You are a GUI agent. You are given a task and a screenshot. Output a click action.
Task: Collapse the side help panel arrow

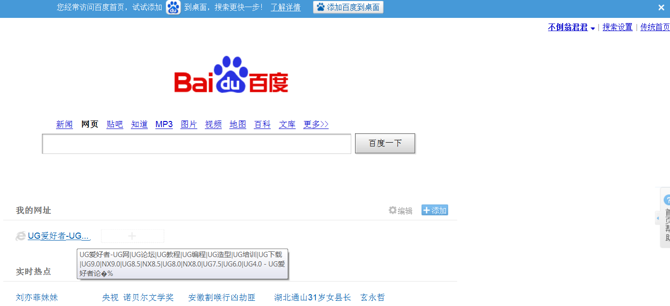tap(658, 218)
